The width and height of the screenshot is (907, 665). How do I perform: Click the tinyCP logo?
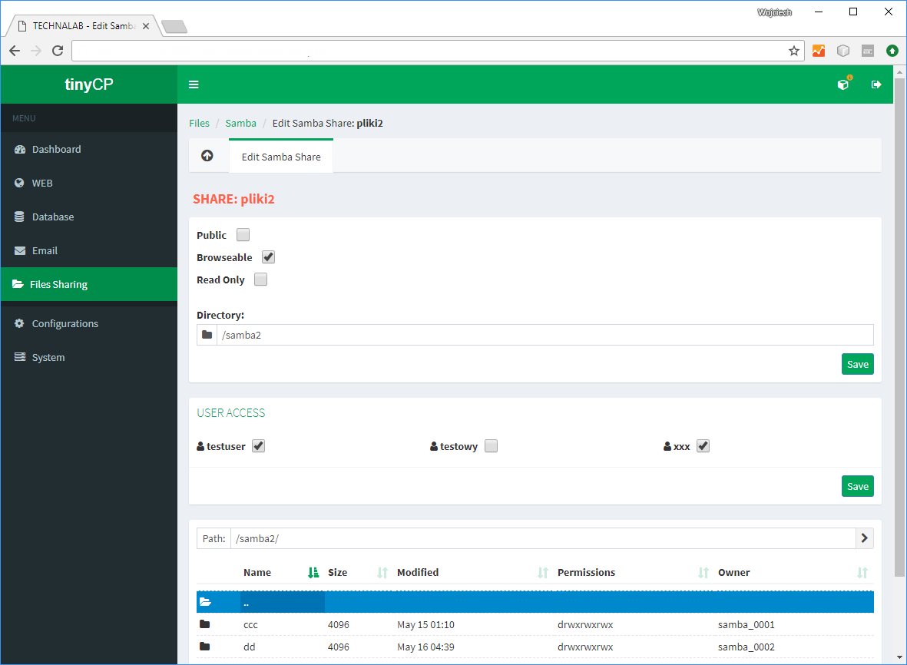89,84
